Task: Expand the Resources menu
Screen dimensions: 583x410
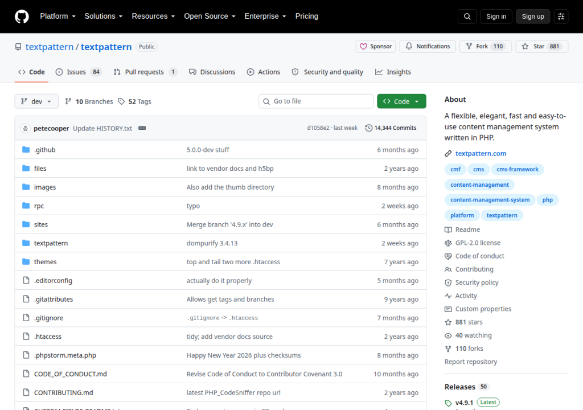Action: click(153, 17)
